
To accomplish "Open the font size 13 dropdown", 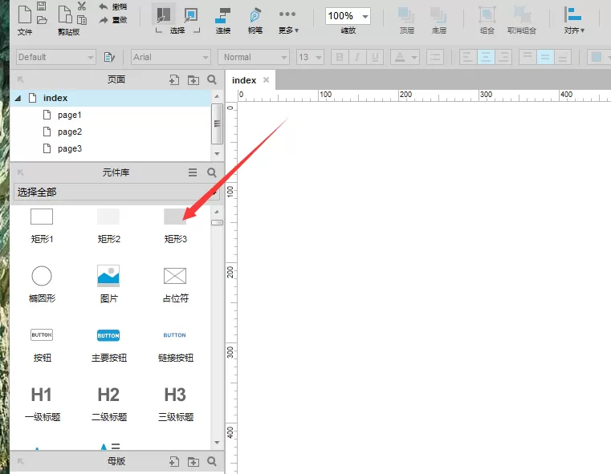I will click(x=310, y=57).
